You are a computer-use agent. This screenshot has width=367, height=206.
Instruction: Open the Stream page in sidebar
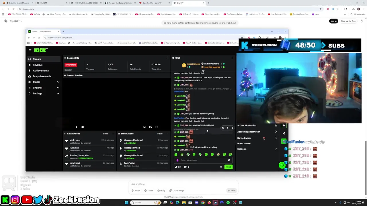click(44, 59)
